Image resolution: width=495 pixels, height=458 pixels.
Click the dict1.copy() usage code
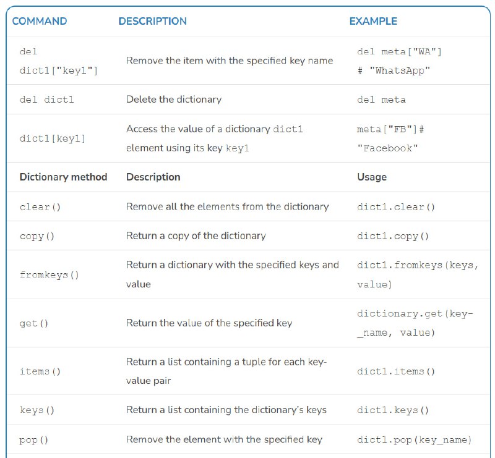393,236
